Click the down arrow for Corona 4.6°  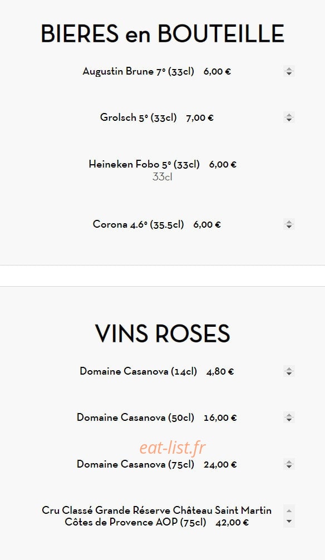click(289, 227)
